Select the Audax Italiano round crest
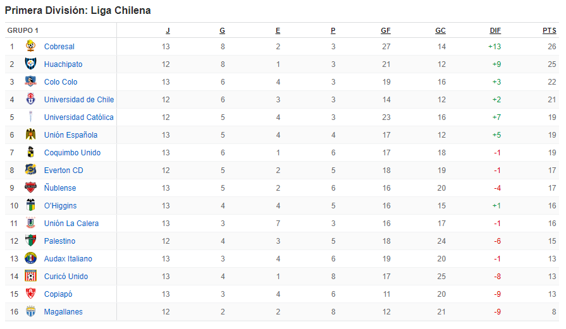 point(31,258)
